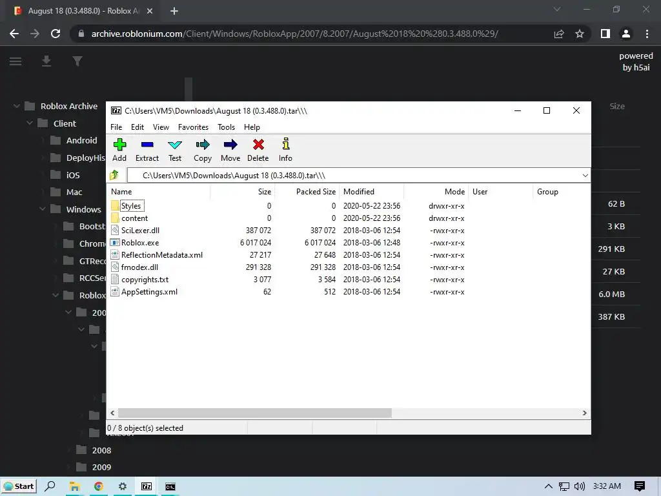
Task: Sort by Mode column header
Action: coord(436,191)
